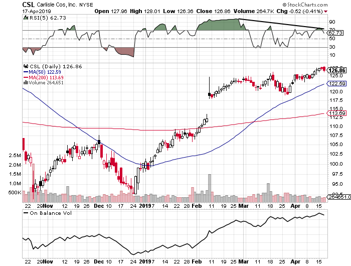Click the 113.69 MA(200) price tag

337,113
